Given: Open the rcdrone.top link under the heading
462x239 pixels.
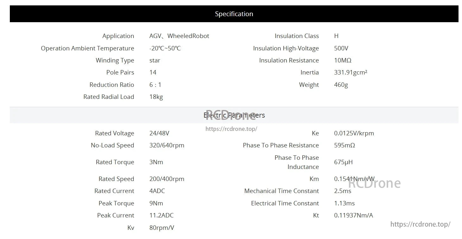Looking at the screenshot, I should point(231,129).
